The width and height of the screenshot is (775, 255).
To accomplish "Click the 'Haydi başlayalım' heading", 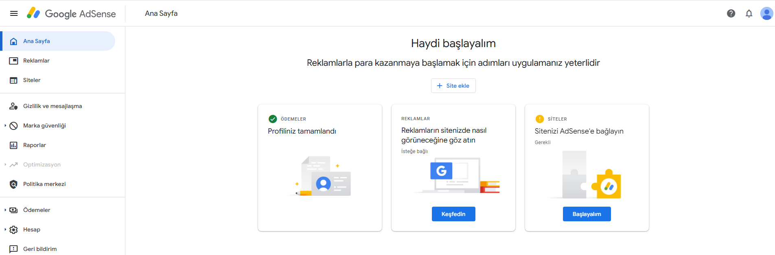I will tap(453, 43).
